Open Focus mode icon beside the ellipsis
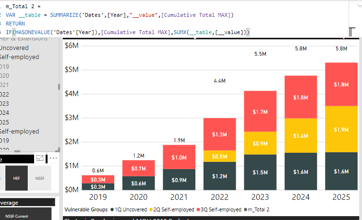362x220 pixels. 40,159
